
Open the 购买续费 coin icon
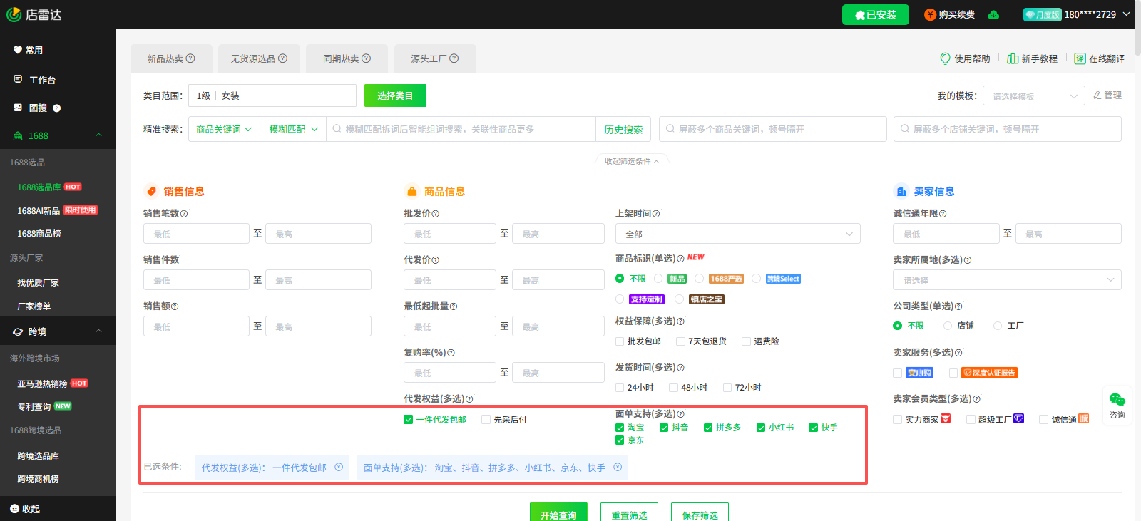coord(930,15)
